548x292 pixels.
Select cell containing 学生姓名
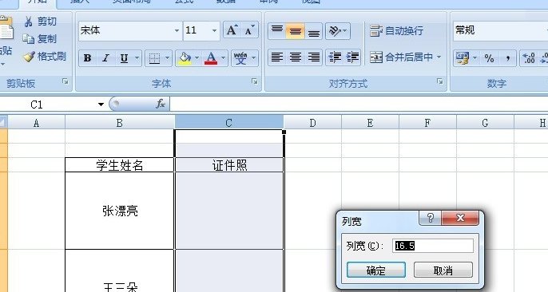coord(120,165)
